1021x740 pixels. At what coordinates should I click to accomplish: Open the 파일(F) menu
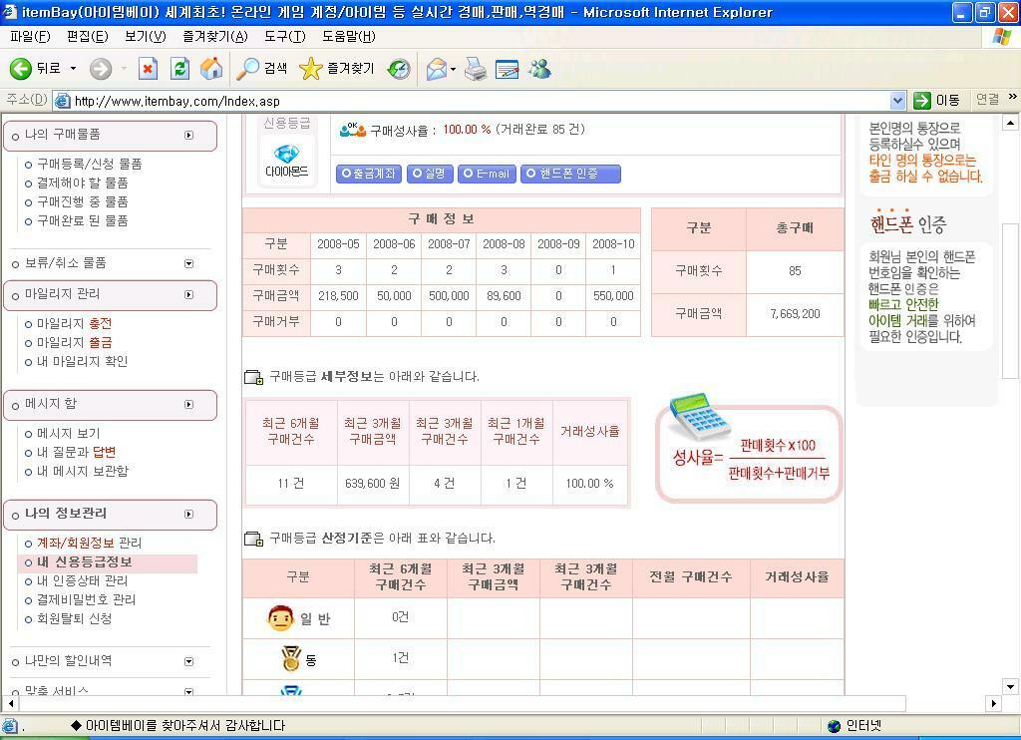coord(30,37)
